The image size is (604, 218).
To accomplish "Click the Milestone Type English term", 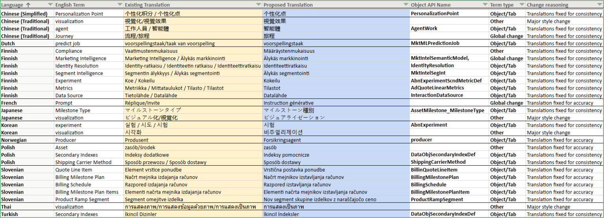I will pyautogui.click(x=89, y=111).
